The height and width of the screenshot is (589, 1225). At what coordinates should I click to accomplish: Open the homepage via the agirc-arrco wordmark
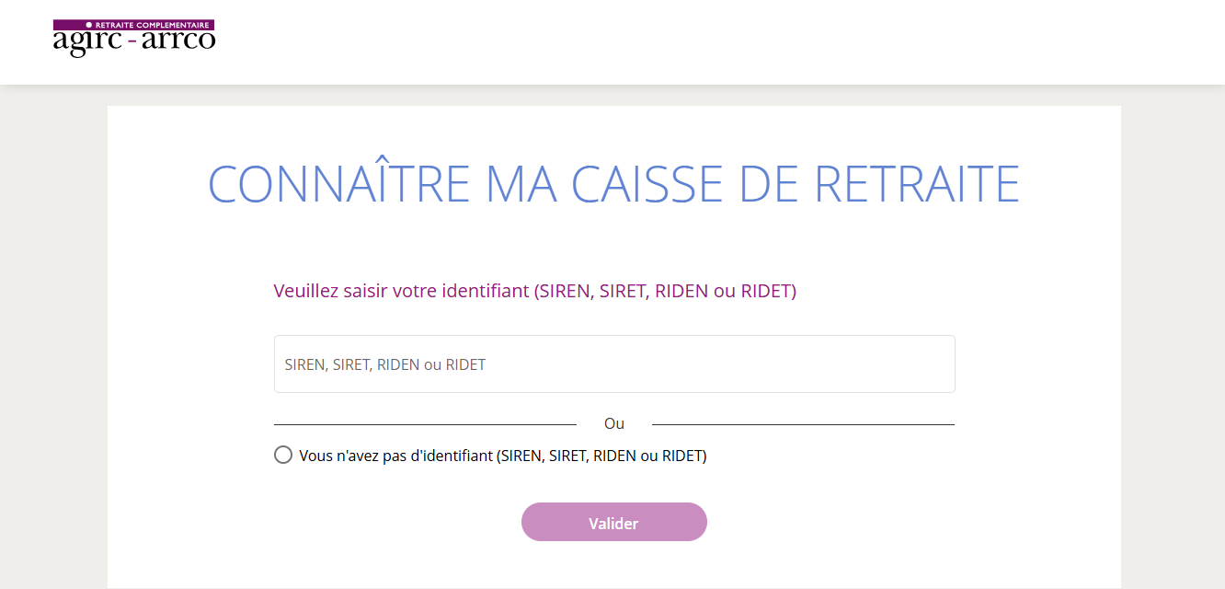coord(134,42)
